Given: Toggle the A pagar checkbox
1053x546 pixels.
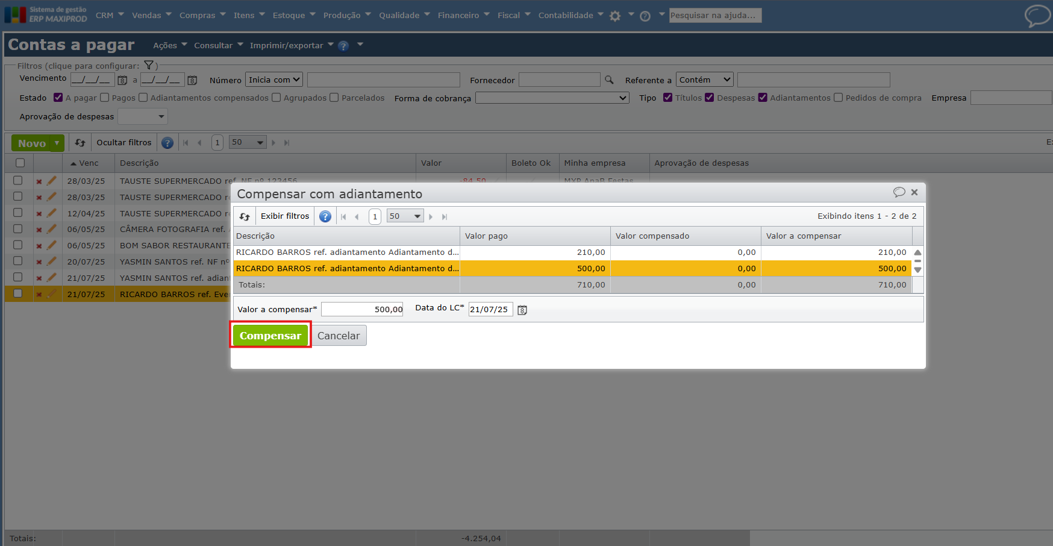Looking at the screenshot, I should point(58,98).
